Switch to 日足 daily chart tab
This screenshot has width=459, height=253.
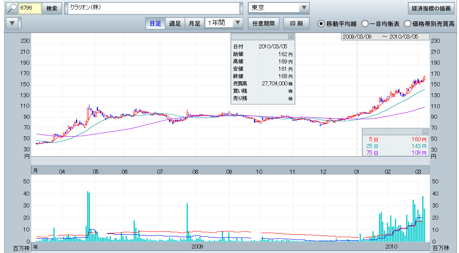coord(155,23)
